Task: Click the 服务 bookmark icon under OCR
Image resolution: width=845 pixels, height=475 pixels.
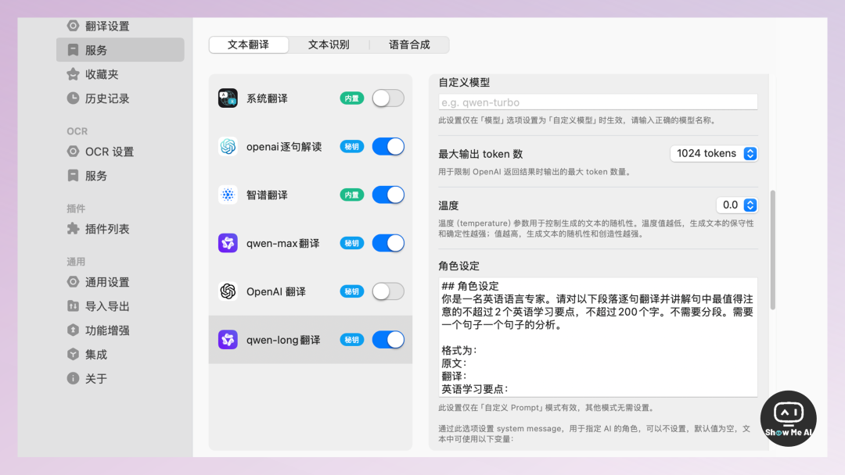Action: click(x=73, y=175)
